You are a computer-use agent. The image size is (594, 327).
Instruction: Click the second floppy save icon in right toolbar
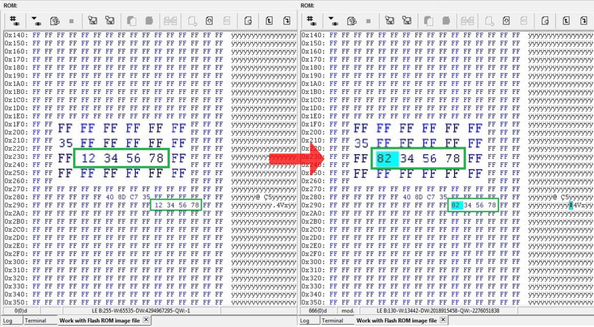[407, 21]
